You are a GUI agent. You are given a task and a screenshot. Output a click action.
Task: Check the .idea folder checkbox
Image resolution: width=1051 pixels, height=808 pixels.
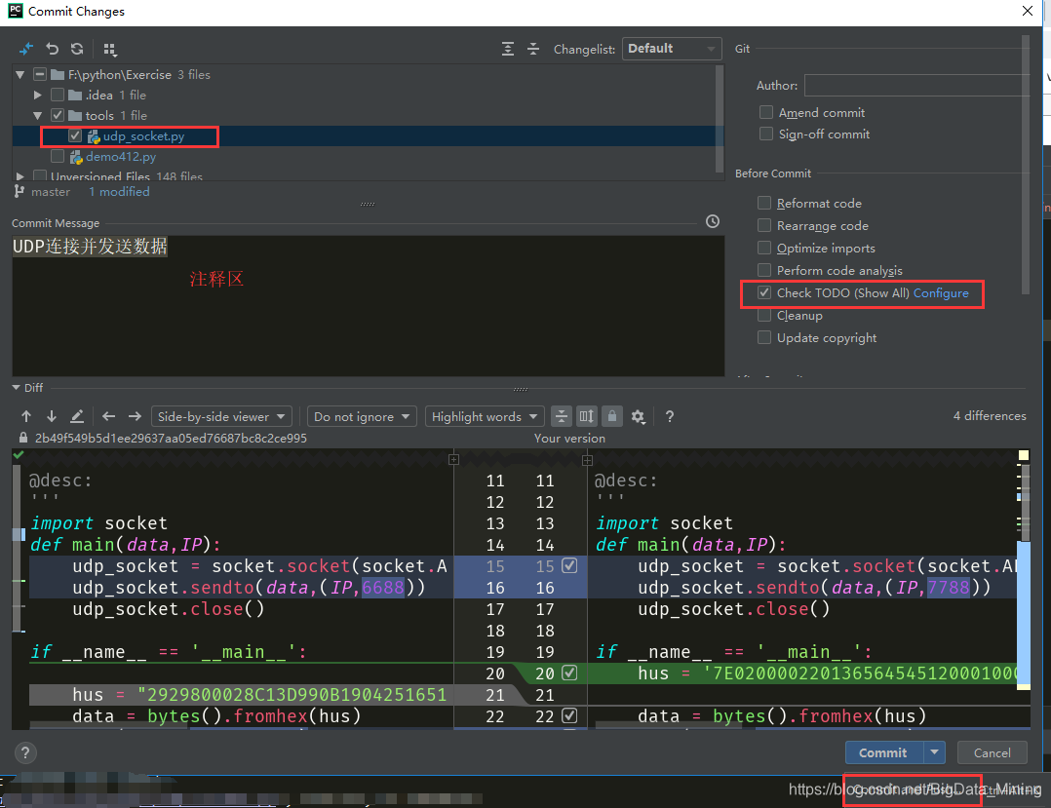58,96
